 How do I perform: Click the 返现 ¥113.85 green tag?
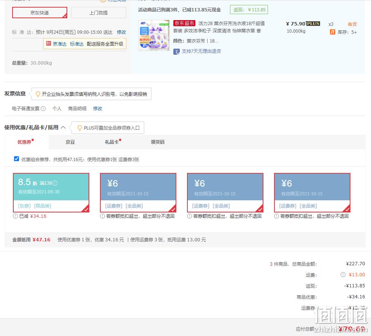[249, 10]
